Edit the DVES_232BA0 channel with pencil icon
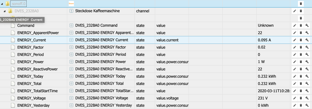312x109 pixels. click(295, 11)
